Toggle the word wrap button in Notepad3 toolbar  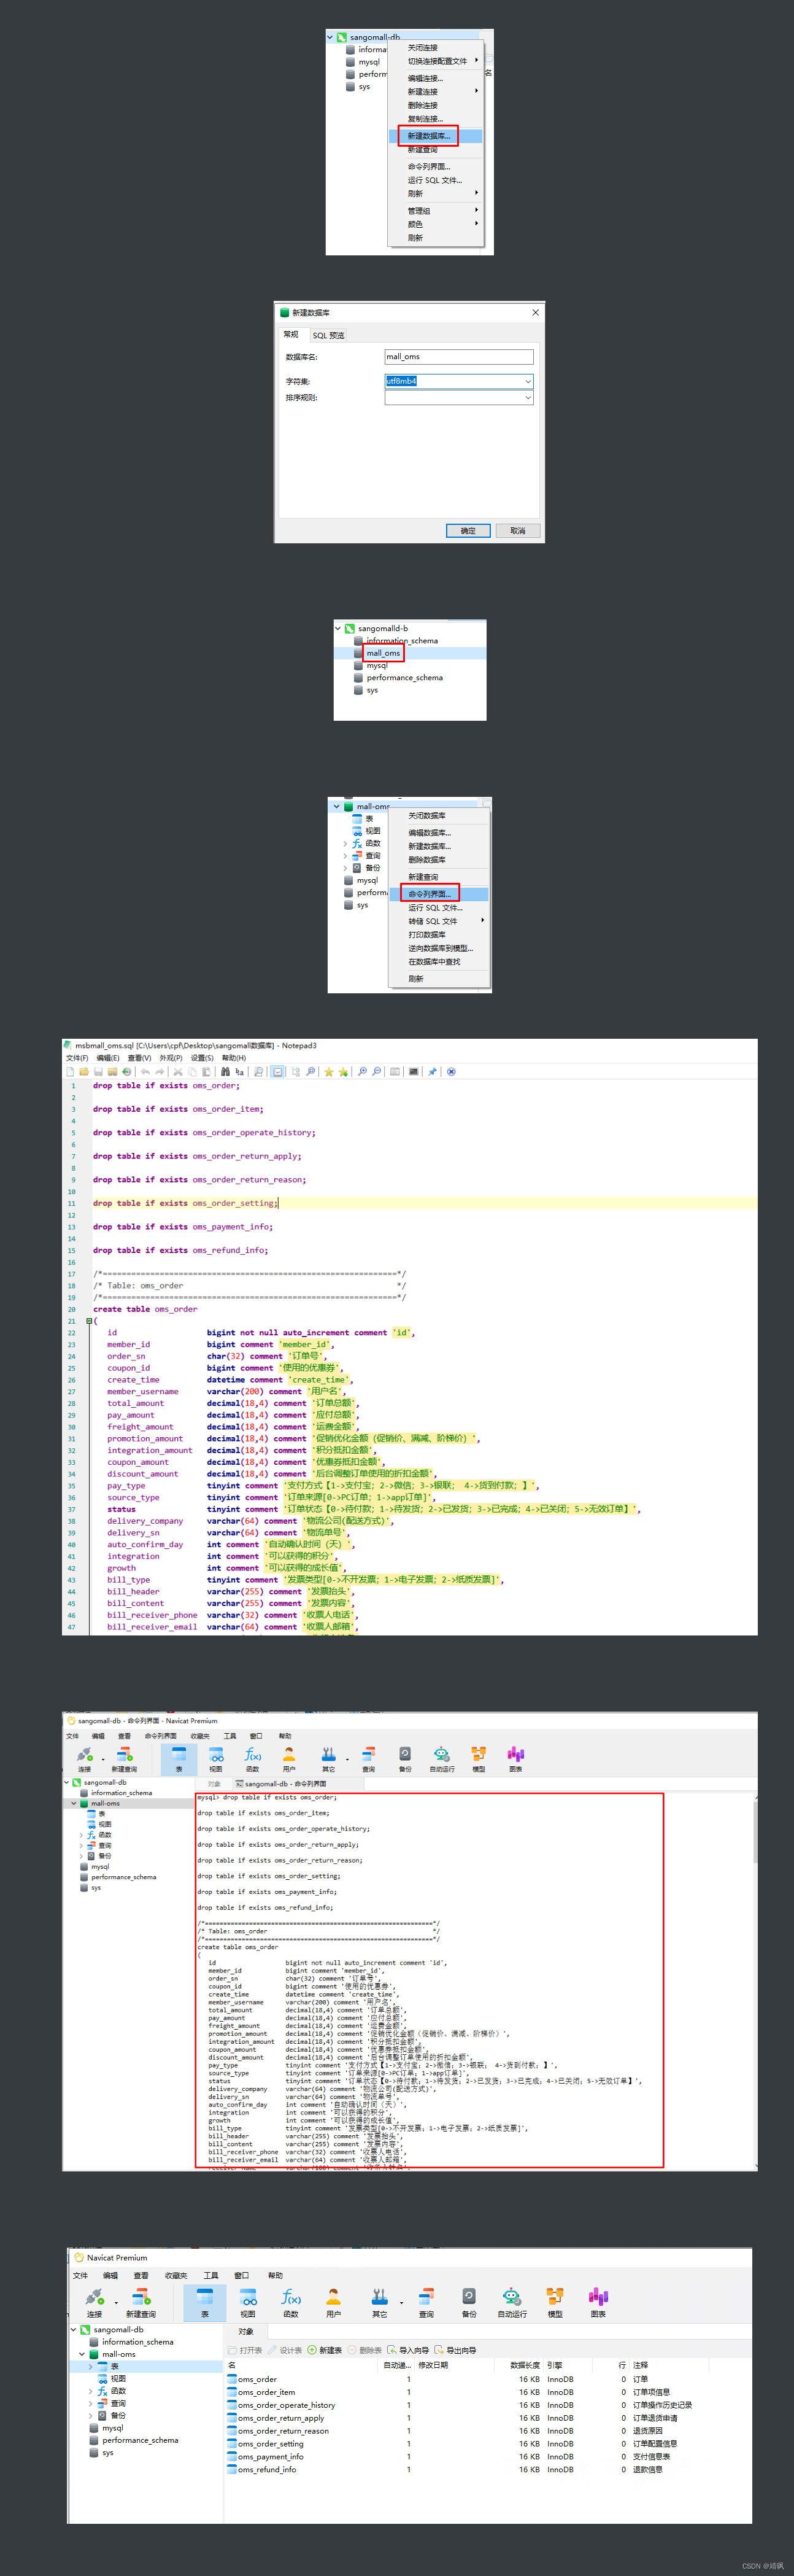[278, 1071]
